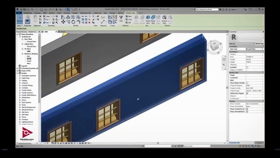The image size is (280, 158).
Task: Select the Align tool
Action: click(63, 17)
